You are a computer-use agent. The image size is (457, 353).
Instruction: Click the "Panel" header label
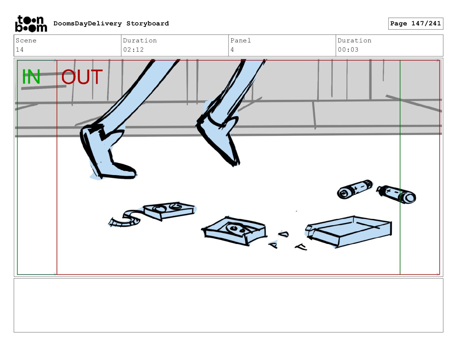coord(241,41)
